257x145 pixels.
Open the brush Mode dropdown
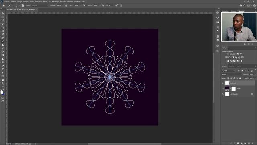[40, 6]
